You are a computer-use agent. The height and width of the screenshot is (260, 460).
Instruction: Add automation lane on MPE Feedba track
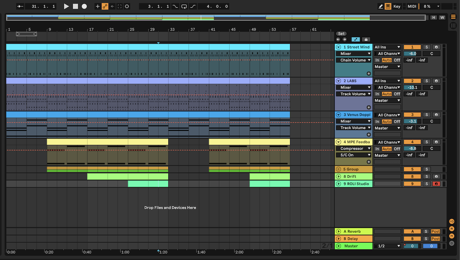(x=369, y=162)
